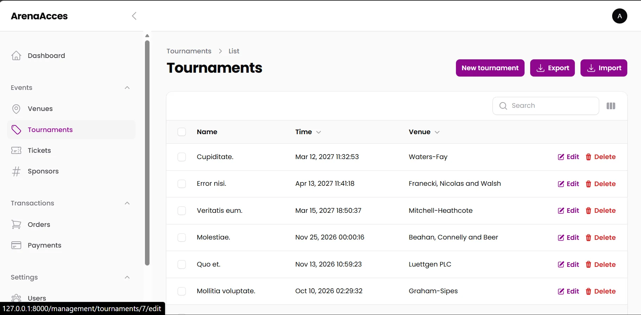Collapse the Transactions sidebar group

(x=127, y=203)
